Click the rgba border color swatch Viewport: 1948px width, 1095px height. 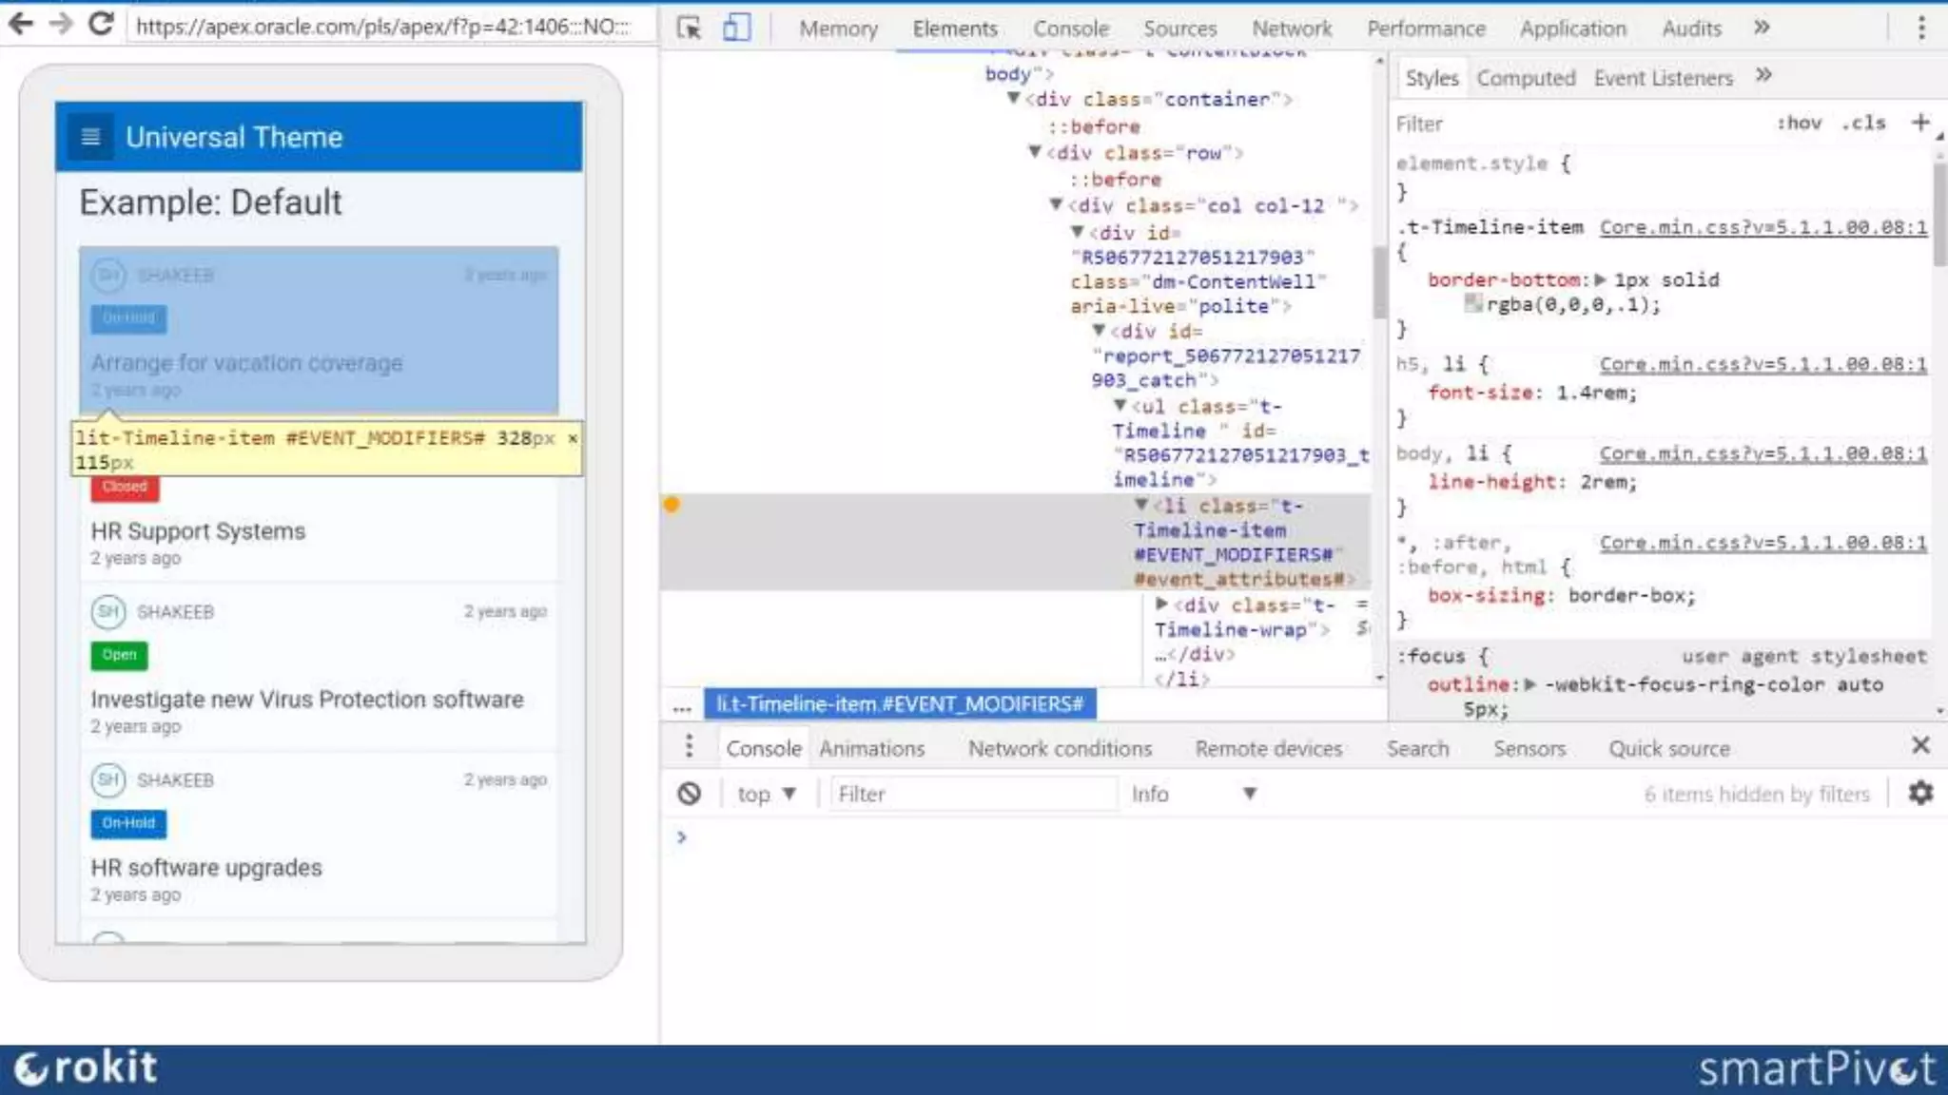coord(1472,304)
